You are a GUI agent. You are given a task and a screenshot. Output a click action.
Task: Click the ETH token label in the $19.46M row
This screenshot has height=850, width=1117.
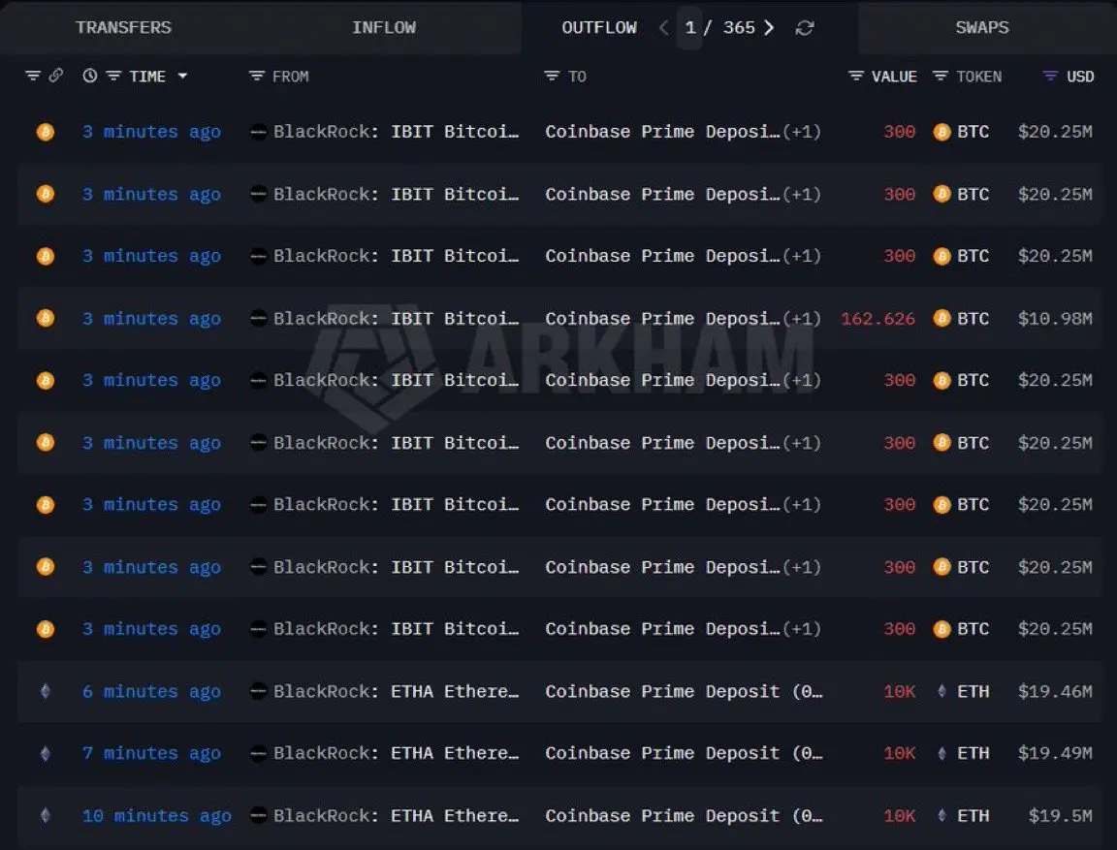click(x=973, y=691)
